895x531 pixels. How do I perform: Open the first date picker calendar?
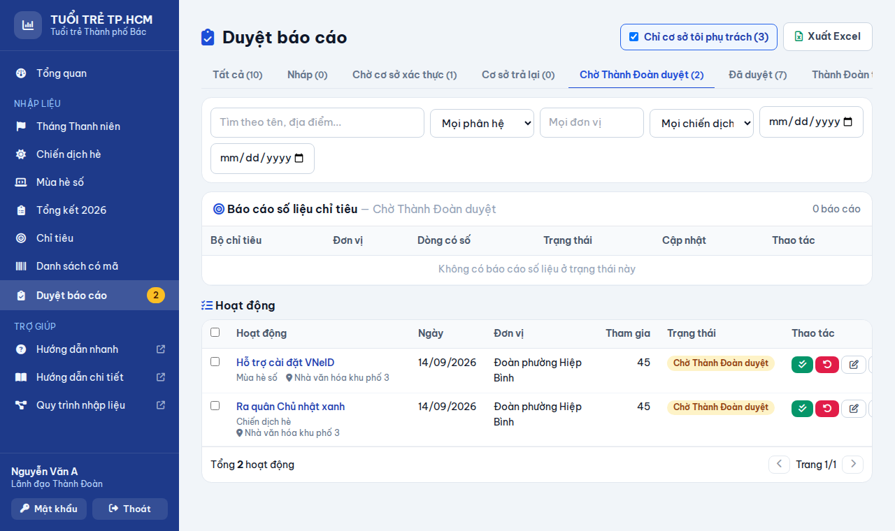pyautogui.click(x=848, y=122)
